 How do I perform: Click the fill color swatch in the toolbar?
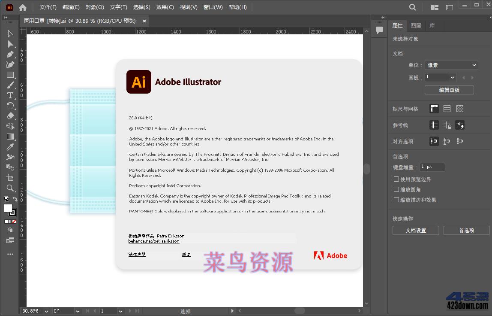(x=7, y=209)
